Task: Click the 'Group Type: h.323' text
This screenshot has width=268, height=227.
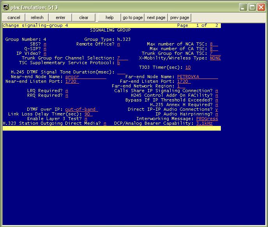Action: coord(108,39)
